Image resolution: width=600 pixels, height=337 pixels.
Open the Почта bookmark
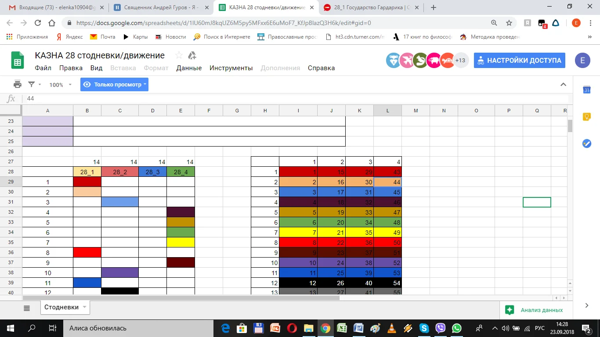point(102,37)
